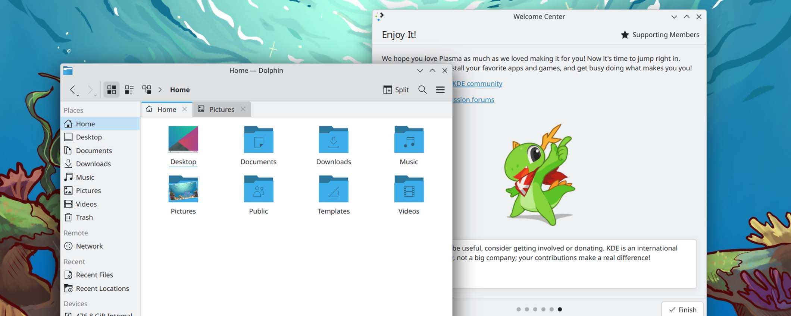Viewport: 791px width, 316px height.
Task: Select Videos in Places sidebar
Action: tap(100, 204)
